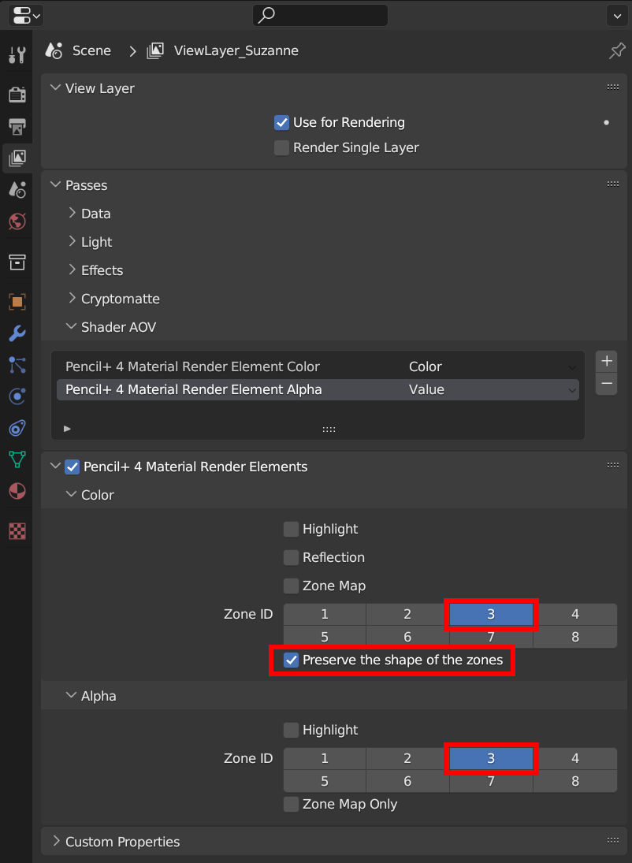
Task: Open the Particles properties tab
Action: point(17,365)
